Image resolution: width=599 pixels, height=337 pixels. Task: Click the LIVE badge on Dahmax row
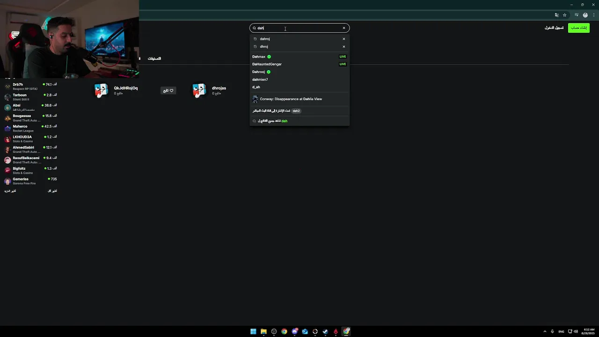(343, 57)
